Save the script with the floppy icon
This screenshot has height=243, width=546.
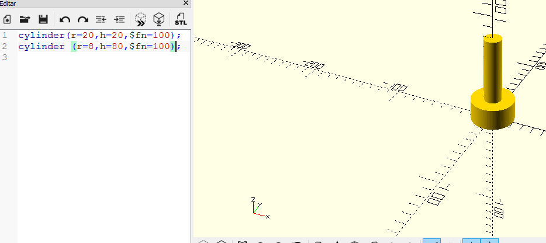tap(43, 19)
